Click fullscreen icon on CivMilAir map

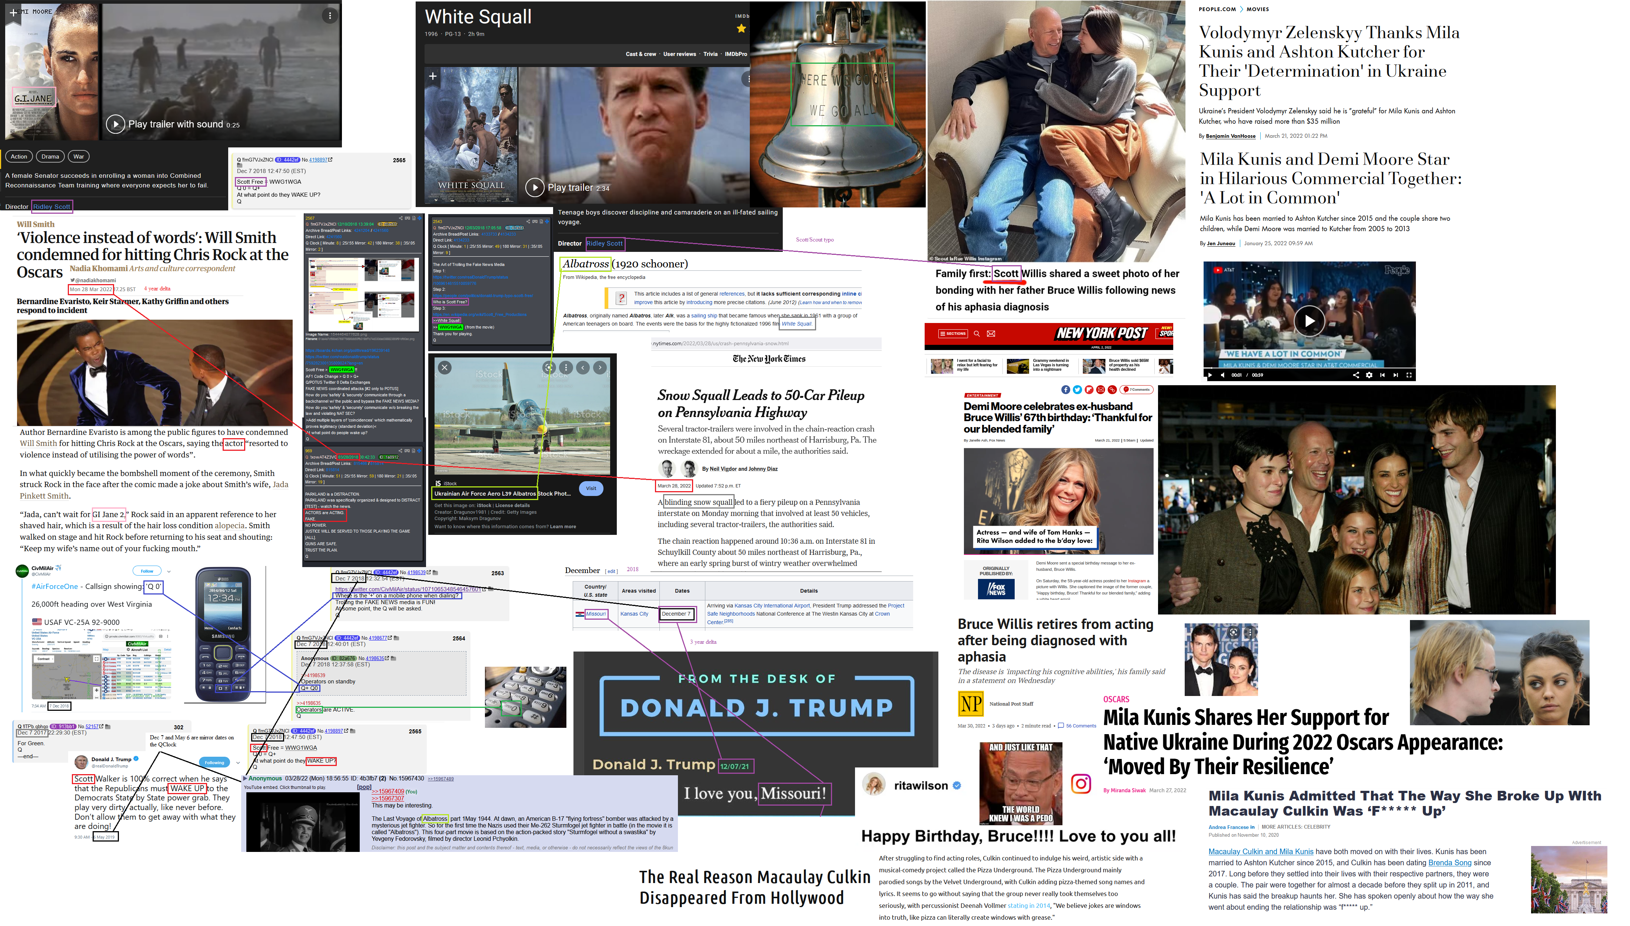pyautogui.click(x=97, y=659)
